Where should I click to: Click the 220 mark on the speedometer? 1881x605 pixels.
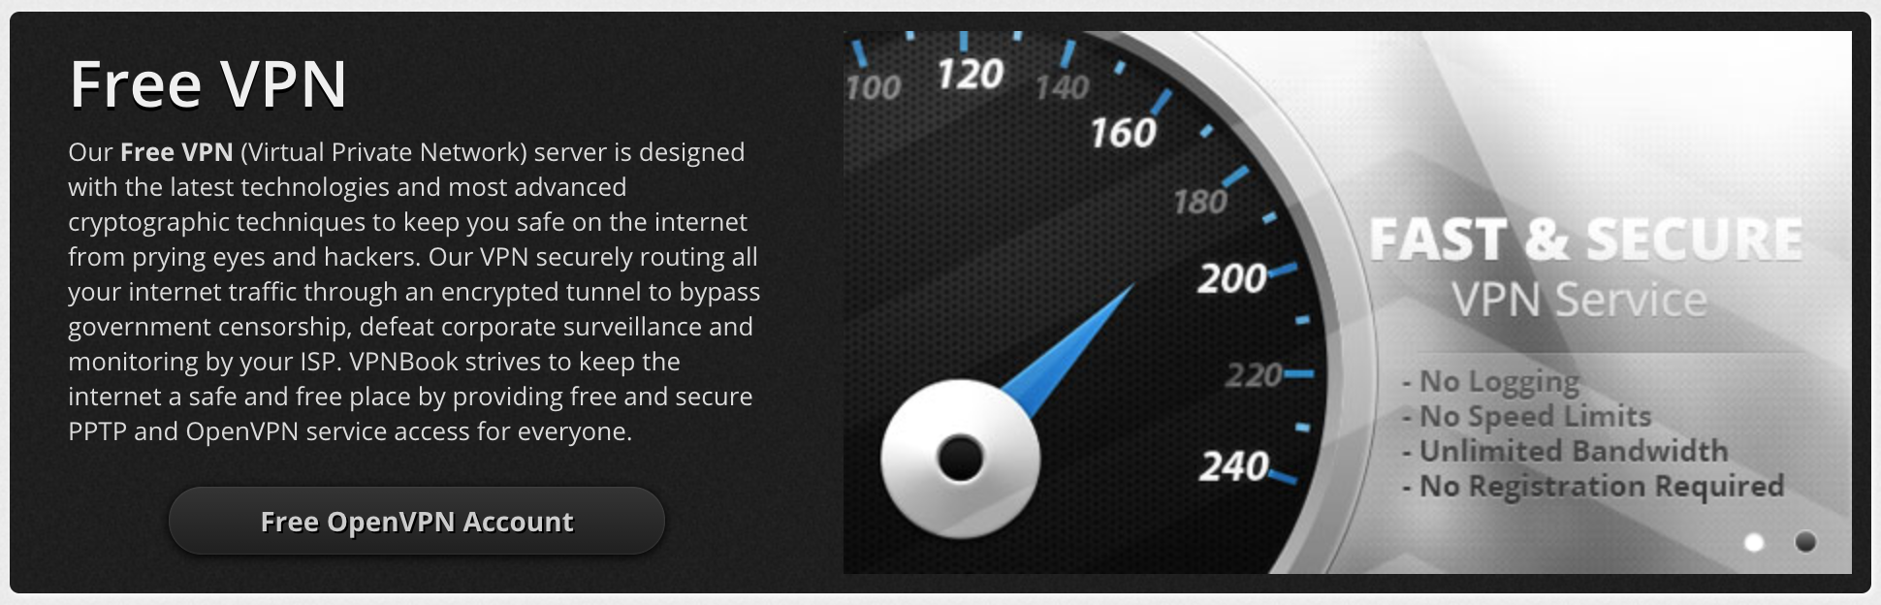click(1254, 374)
